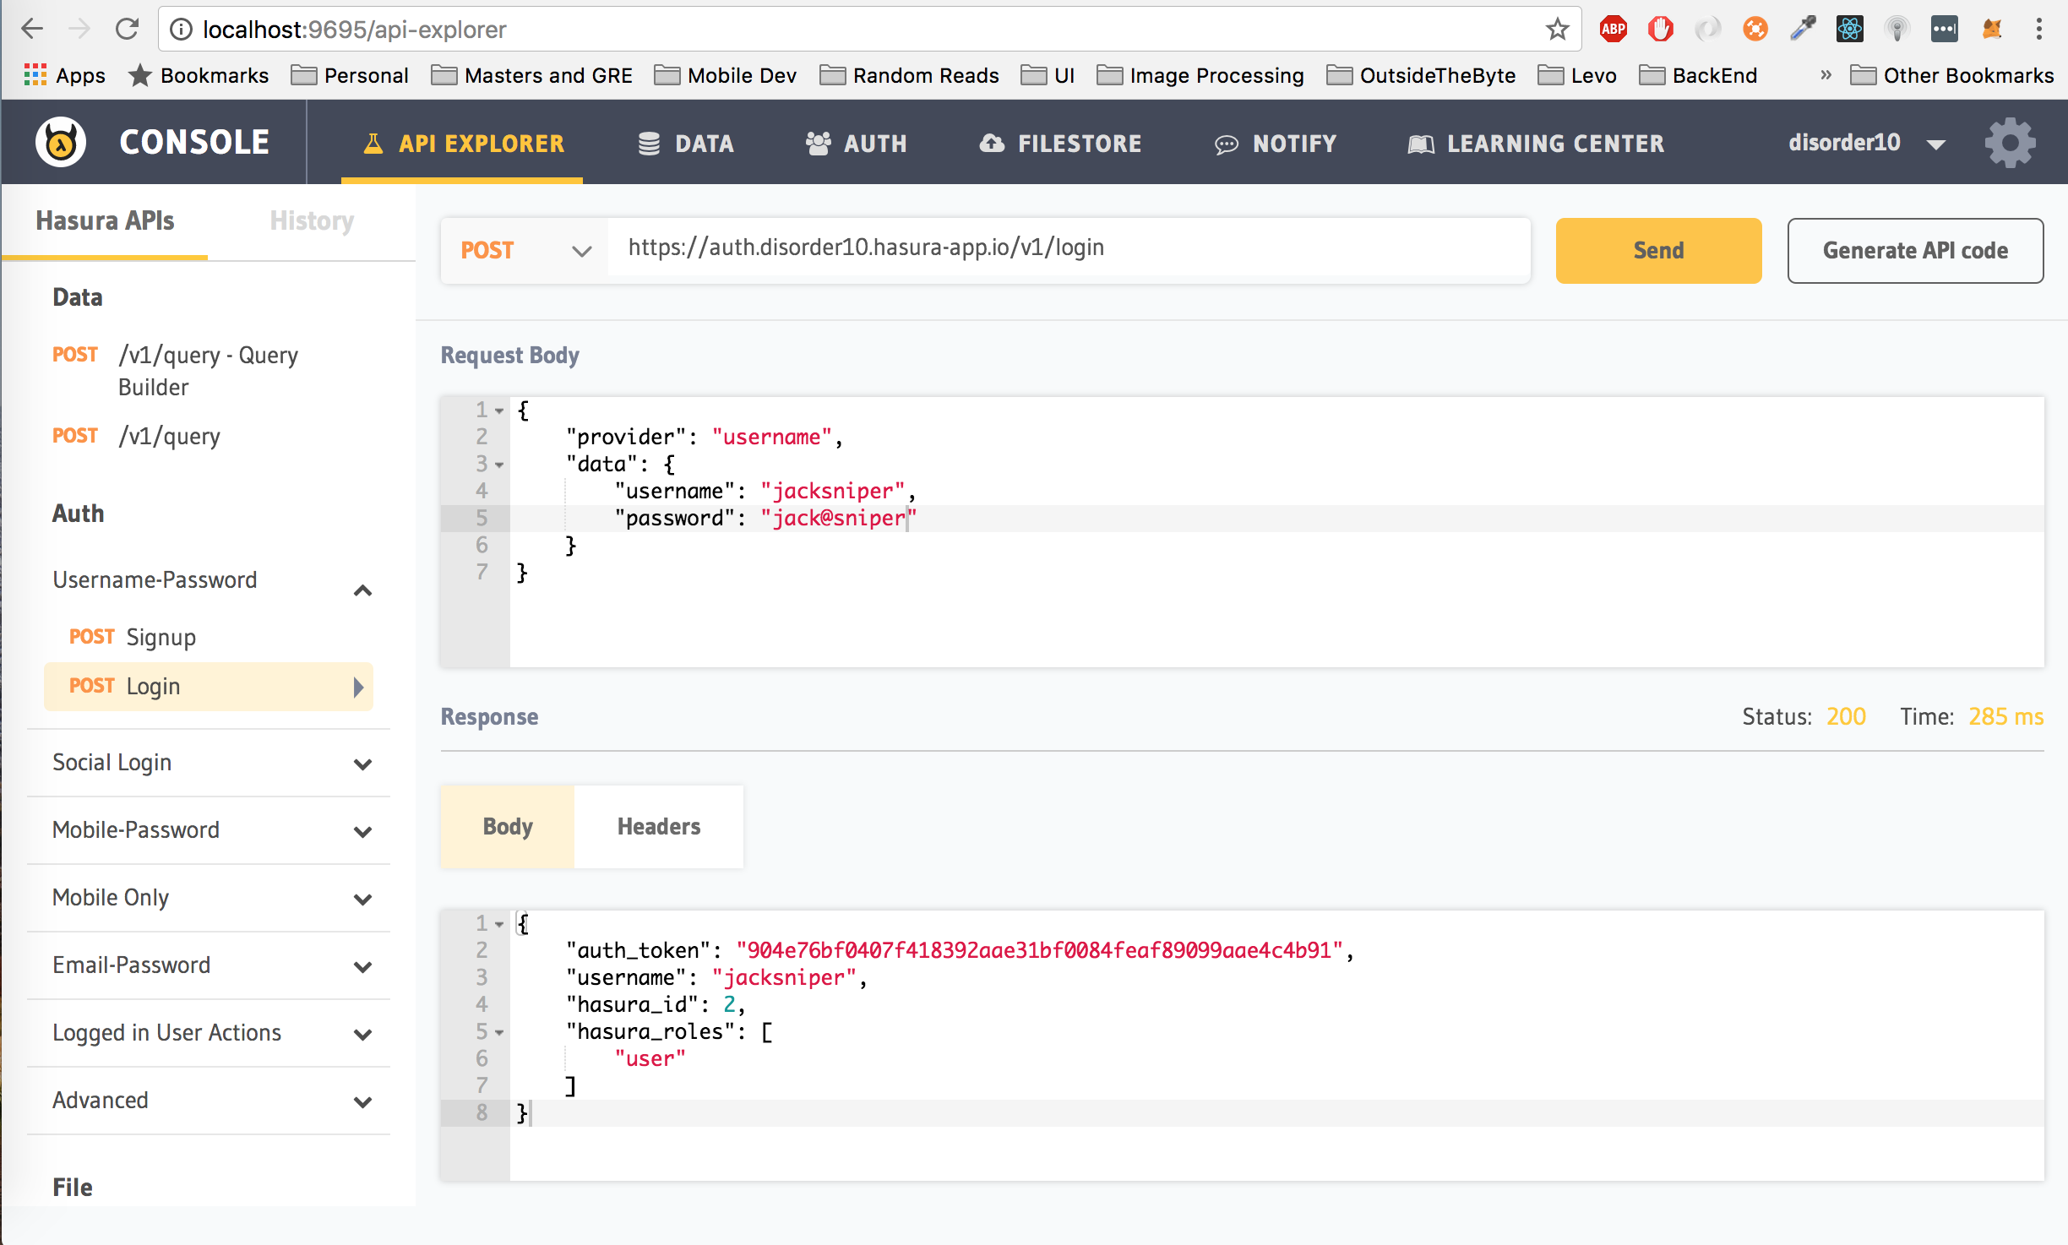Click the React DevTools extension icon
Screen dimensions: 2068x1245
coord(1849,30)
